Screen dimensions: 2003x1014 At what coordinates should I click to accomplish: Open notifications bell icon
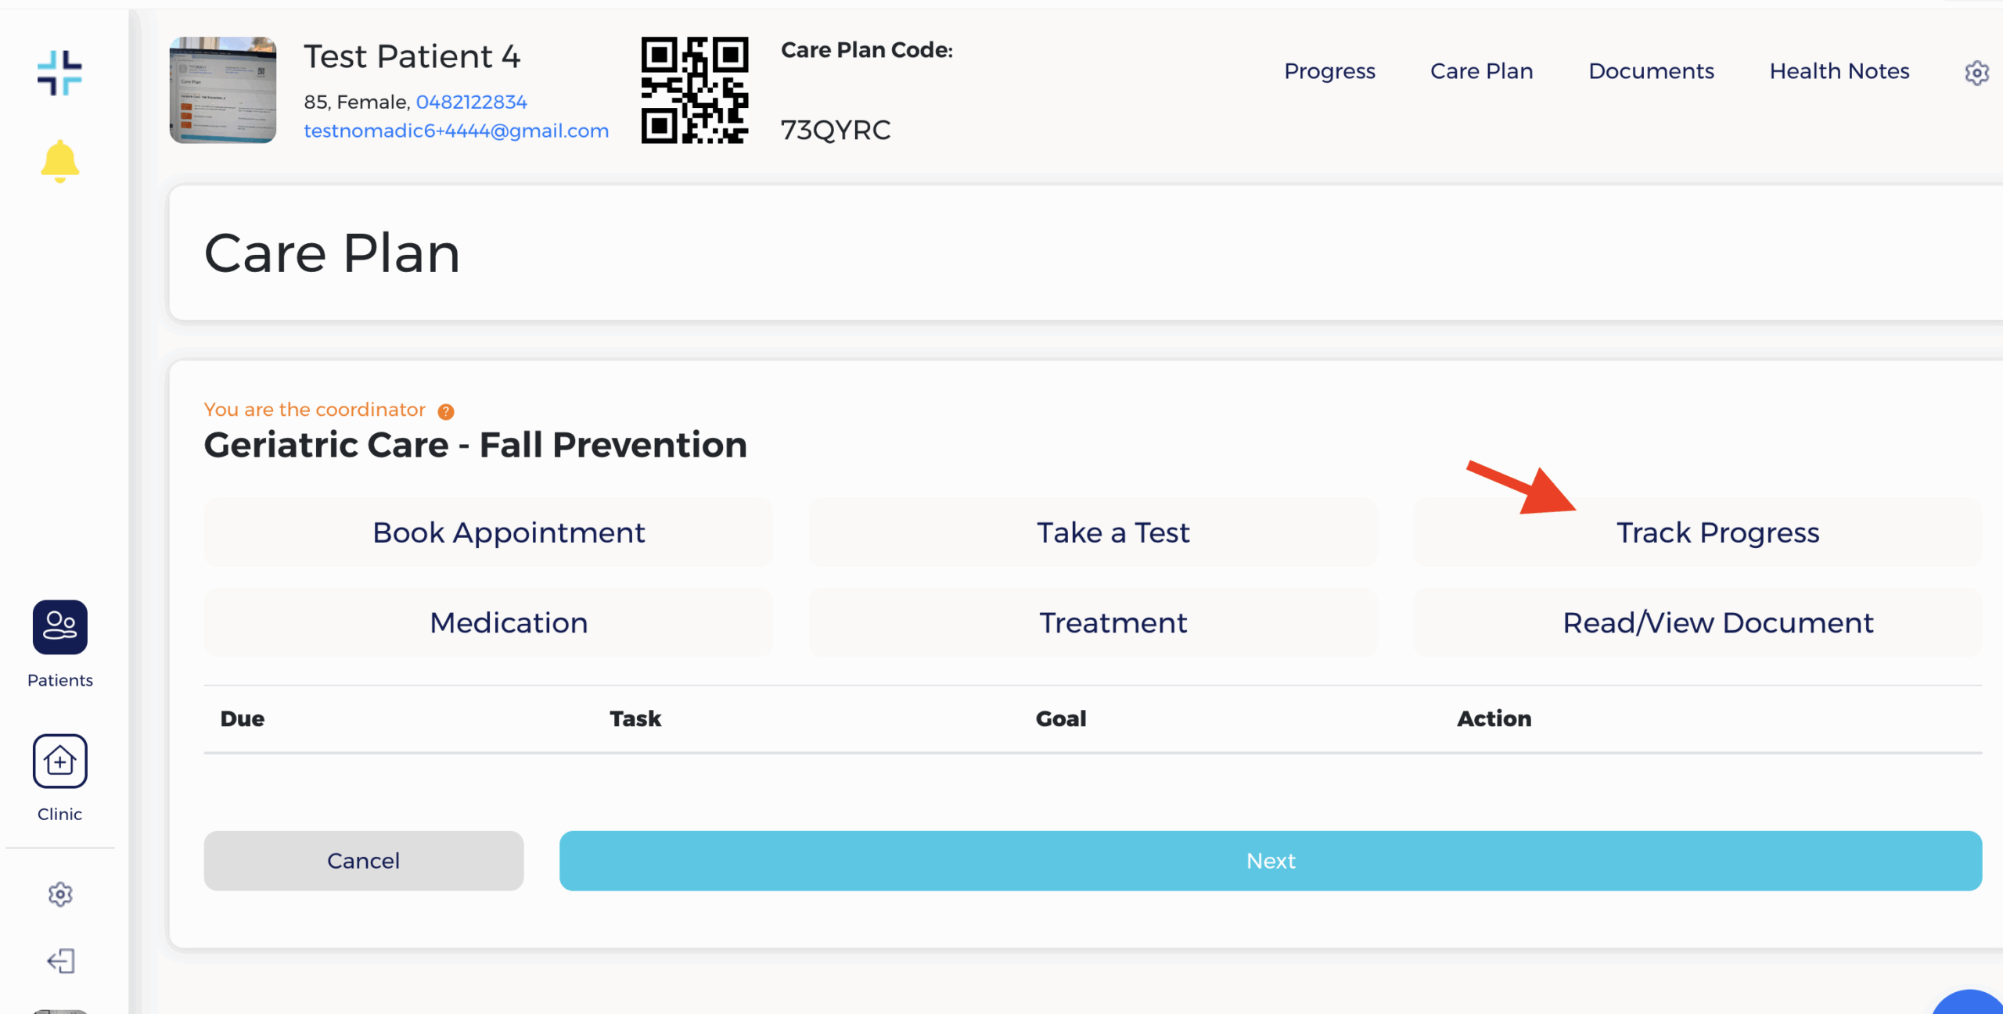pyautogui.click(x=59, y=162)
